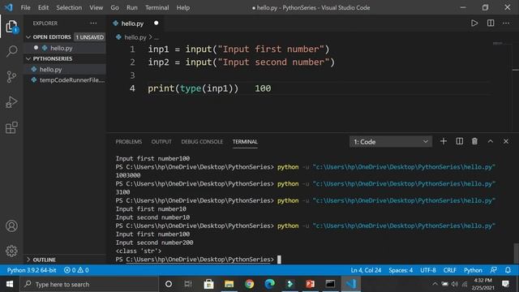This screenshot has height=292, width=519.
Task: Open the View menu
Action: click(x=96, y=7)
